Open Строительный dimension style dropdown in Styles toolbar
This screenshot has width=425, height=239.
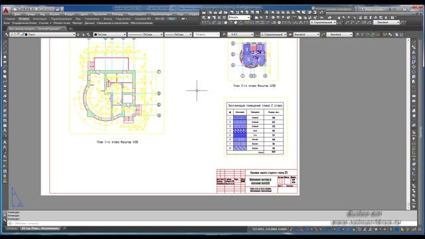coord(274,35)
